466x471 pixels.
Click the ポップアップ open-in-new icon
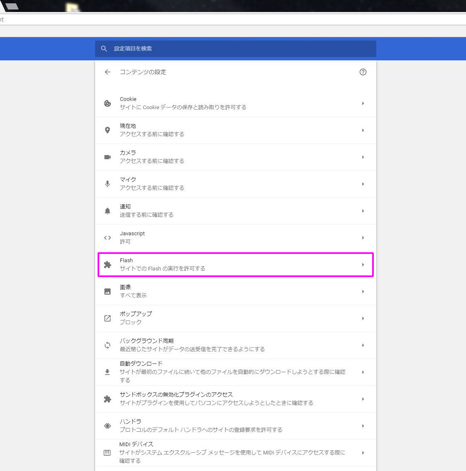pyautogui.click(x=108, y=318)
